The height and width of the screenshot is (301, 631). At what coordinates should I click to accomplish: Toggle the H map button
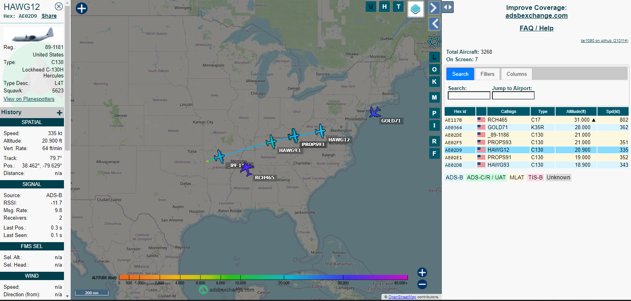[385, 6]
